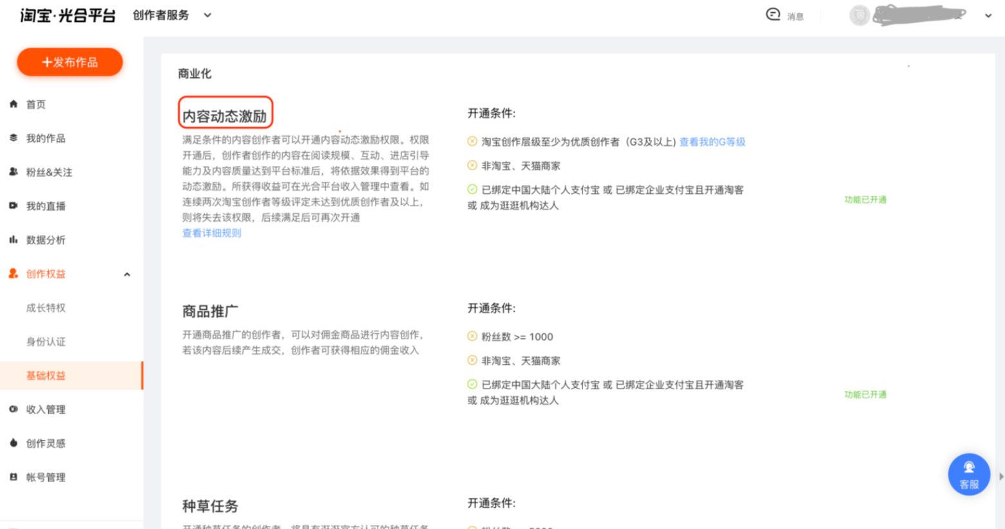This screenshot has width=1005, height=529.
Task: Open the 消息 message bubble icon
Action: 773,14
